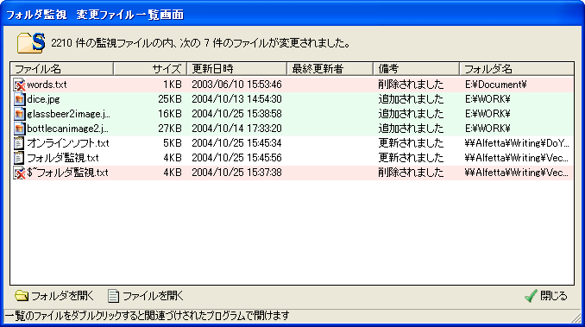Select the $~フォルダ監視.txt file name
Image resolution: width=585 pixels, height=327 pixels.
coord(67,173)
